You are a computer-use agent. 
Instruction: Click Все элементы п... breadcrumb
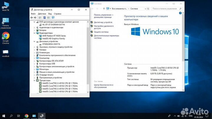[119, 9]
